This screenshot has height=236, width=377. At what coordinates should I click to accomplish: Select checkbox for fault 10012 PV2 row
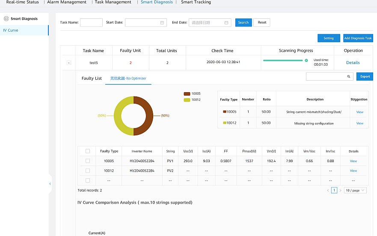point(88,171)
